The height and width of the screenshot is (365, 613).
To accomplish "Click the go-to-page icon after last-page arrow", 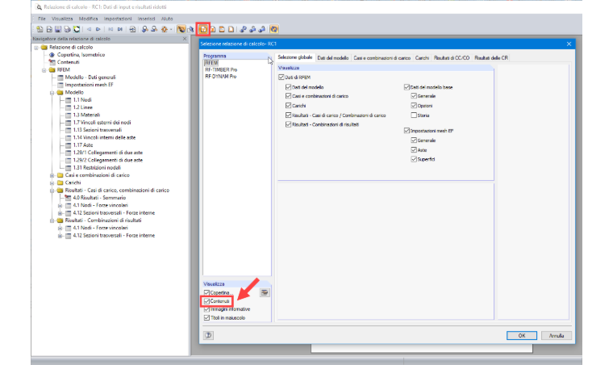I will [132, 29].
